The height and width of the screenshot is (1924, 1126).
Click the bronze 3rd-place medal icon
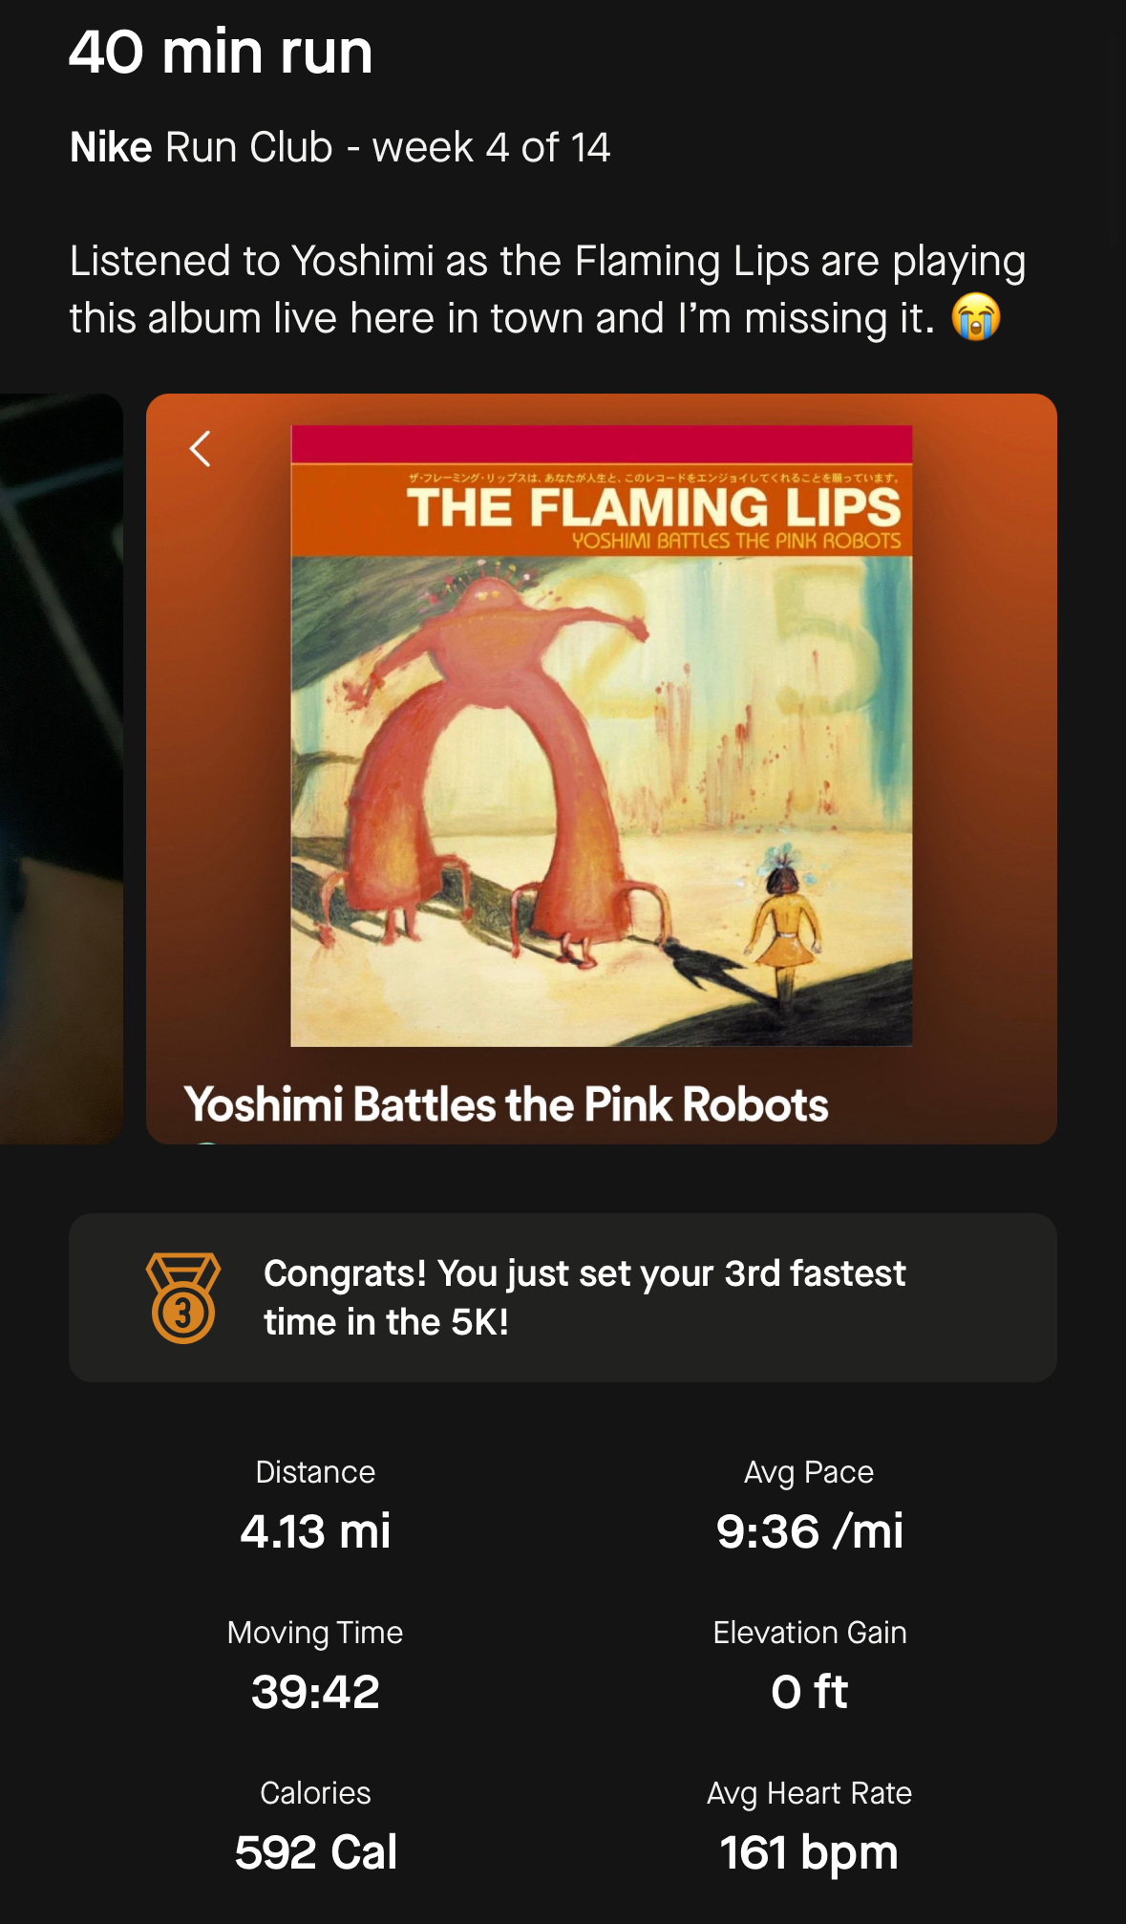(x=182, y=1298)
